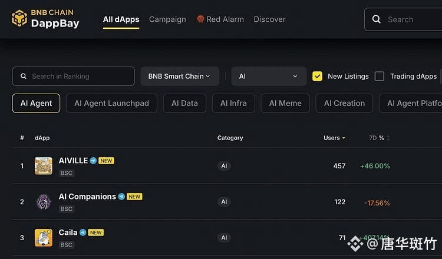Click the users value 122
Viewport: 442px width, 259px height.
[340, 202]
